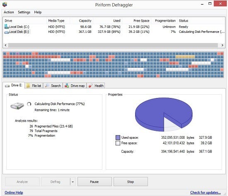This screenshot has width=228, height=196.
Task: Click the File list folder icon
Action: pyautogui.click(x=28, y=86)
